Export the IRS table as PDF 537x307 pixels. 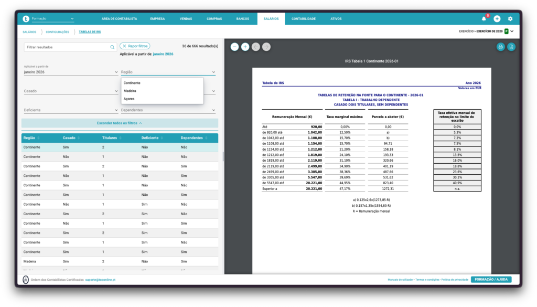pos(511,47)
